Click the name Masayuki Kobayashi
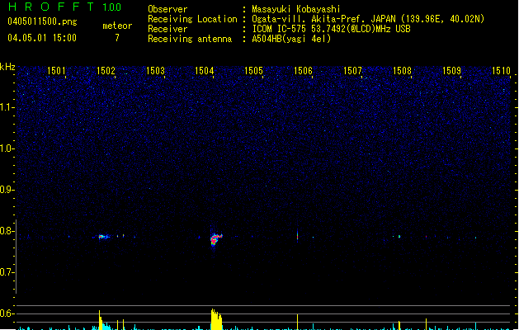Screen dimensions: 519x330 pyautogui.click(x=295, y=9)
